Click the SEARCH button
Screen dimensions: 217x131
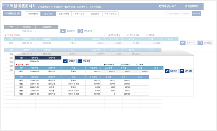click(196, 14)
